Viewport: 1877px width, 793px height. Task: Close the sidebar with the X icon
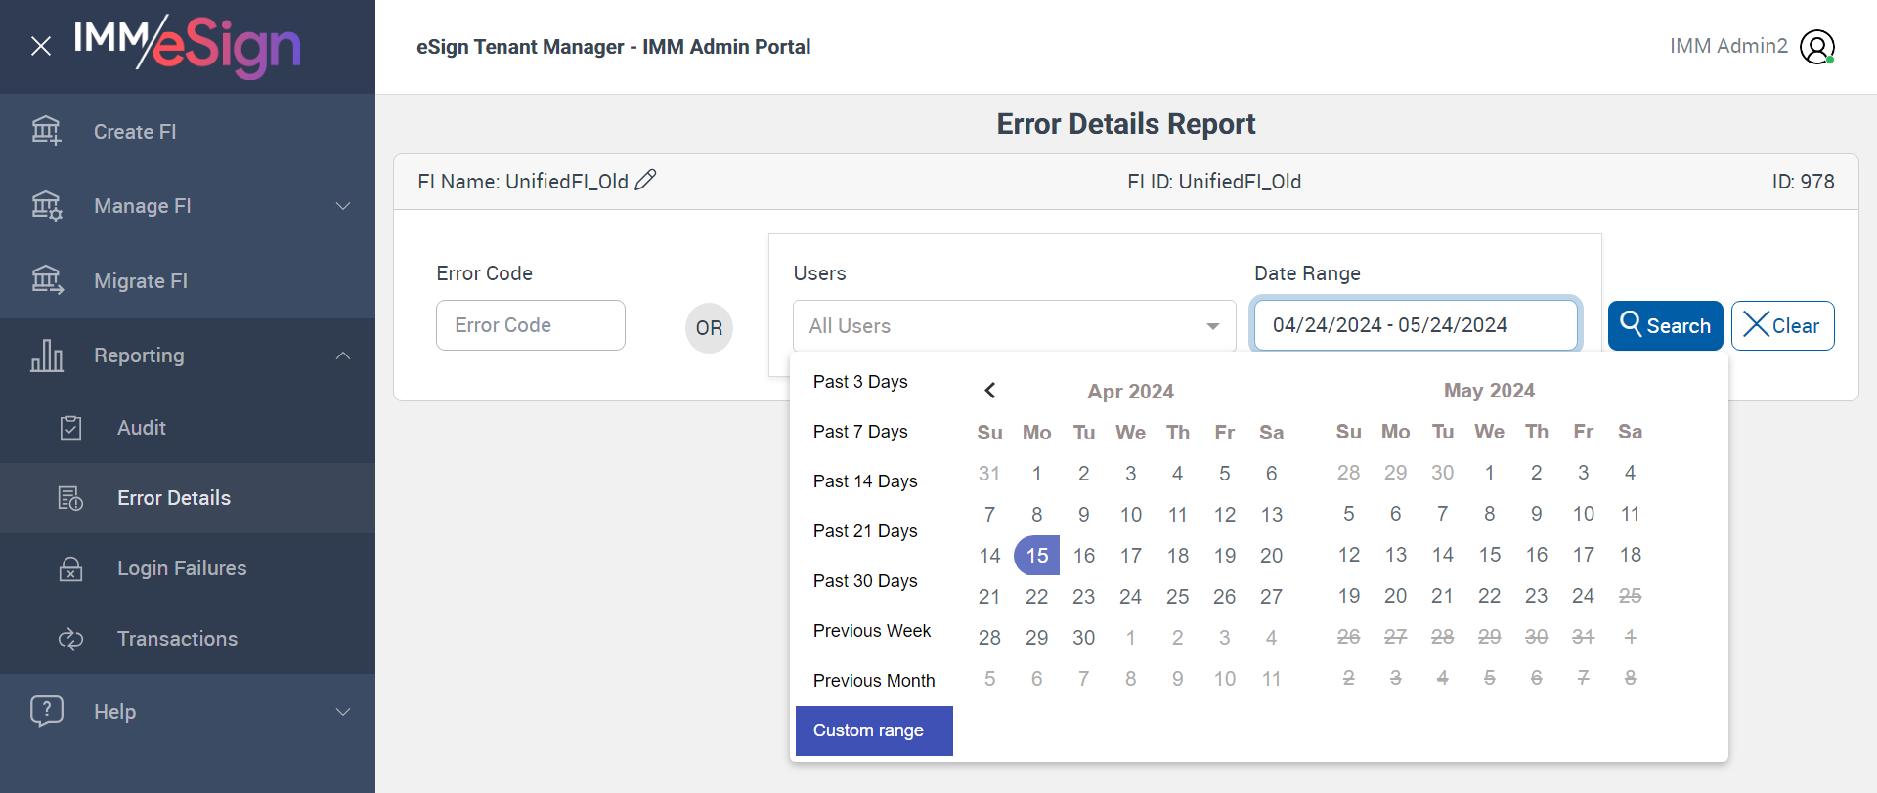pyautogui.click(x=41, y=46)
